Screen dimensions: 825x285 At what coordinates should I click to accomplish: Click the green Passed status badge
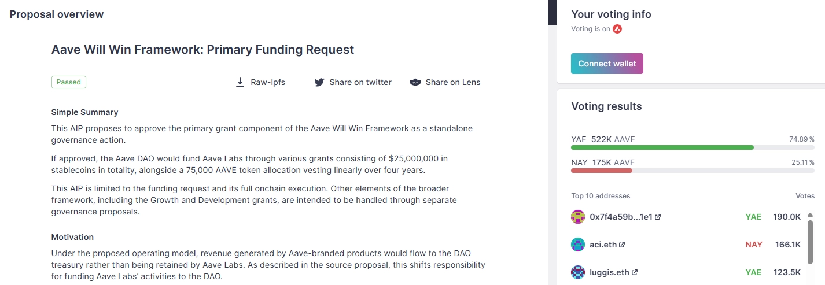69,82
